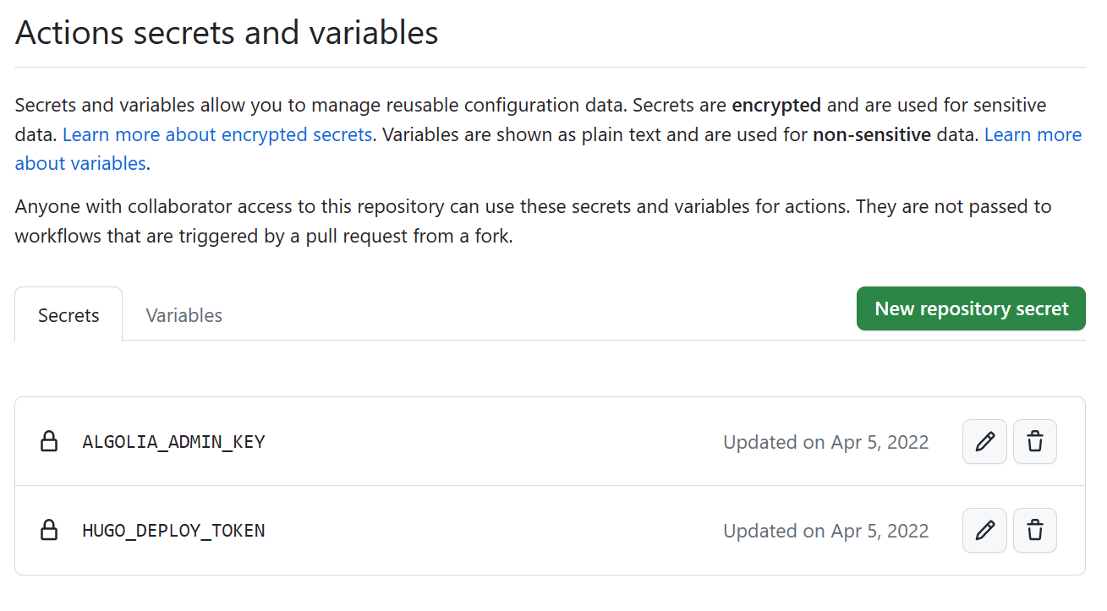Click the lock icon beside ALGOLIA_ADMIN_KEY
1107x611 pixels.
click(49, 441)
